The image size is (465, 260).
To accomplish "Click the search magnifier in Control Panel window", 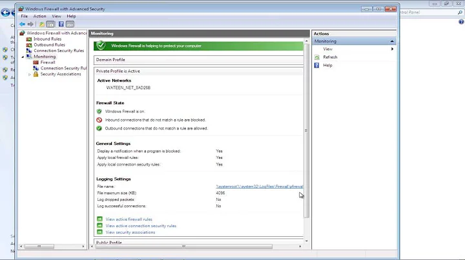I will click(460, 12).
